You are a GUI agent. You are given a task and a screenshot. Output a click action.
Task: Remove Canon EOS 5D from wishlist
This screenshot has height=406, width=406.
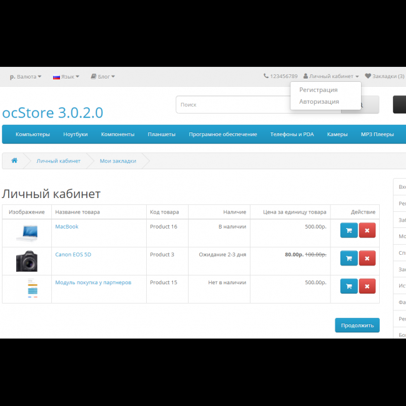pyautogui.click(x=367, y=258)
